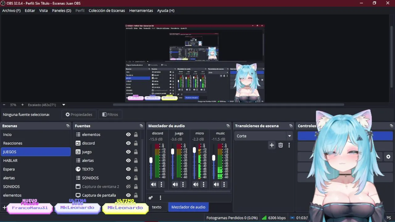
Task: Zoom in the preview with plus
Action: pyautogui.click(x=22, y=105)
